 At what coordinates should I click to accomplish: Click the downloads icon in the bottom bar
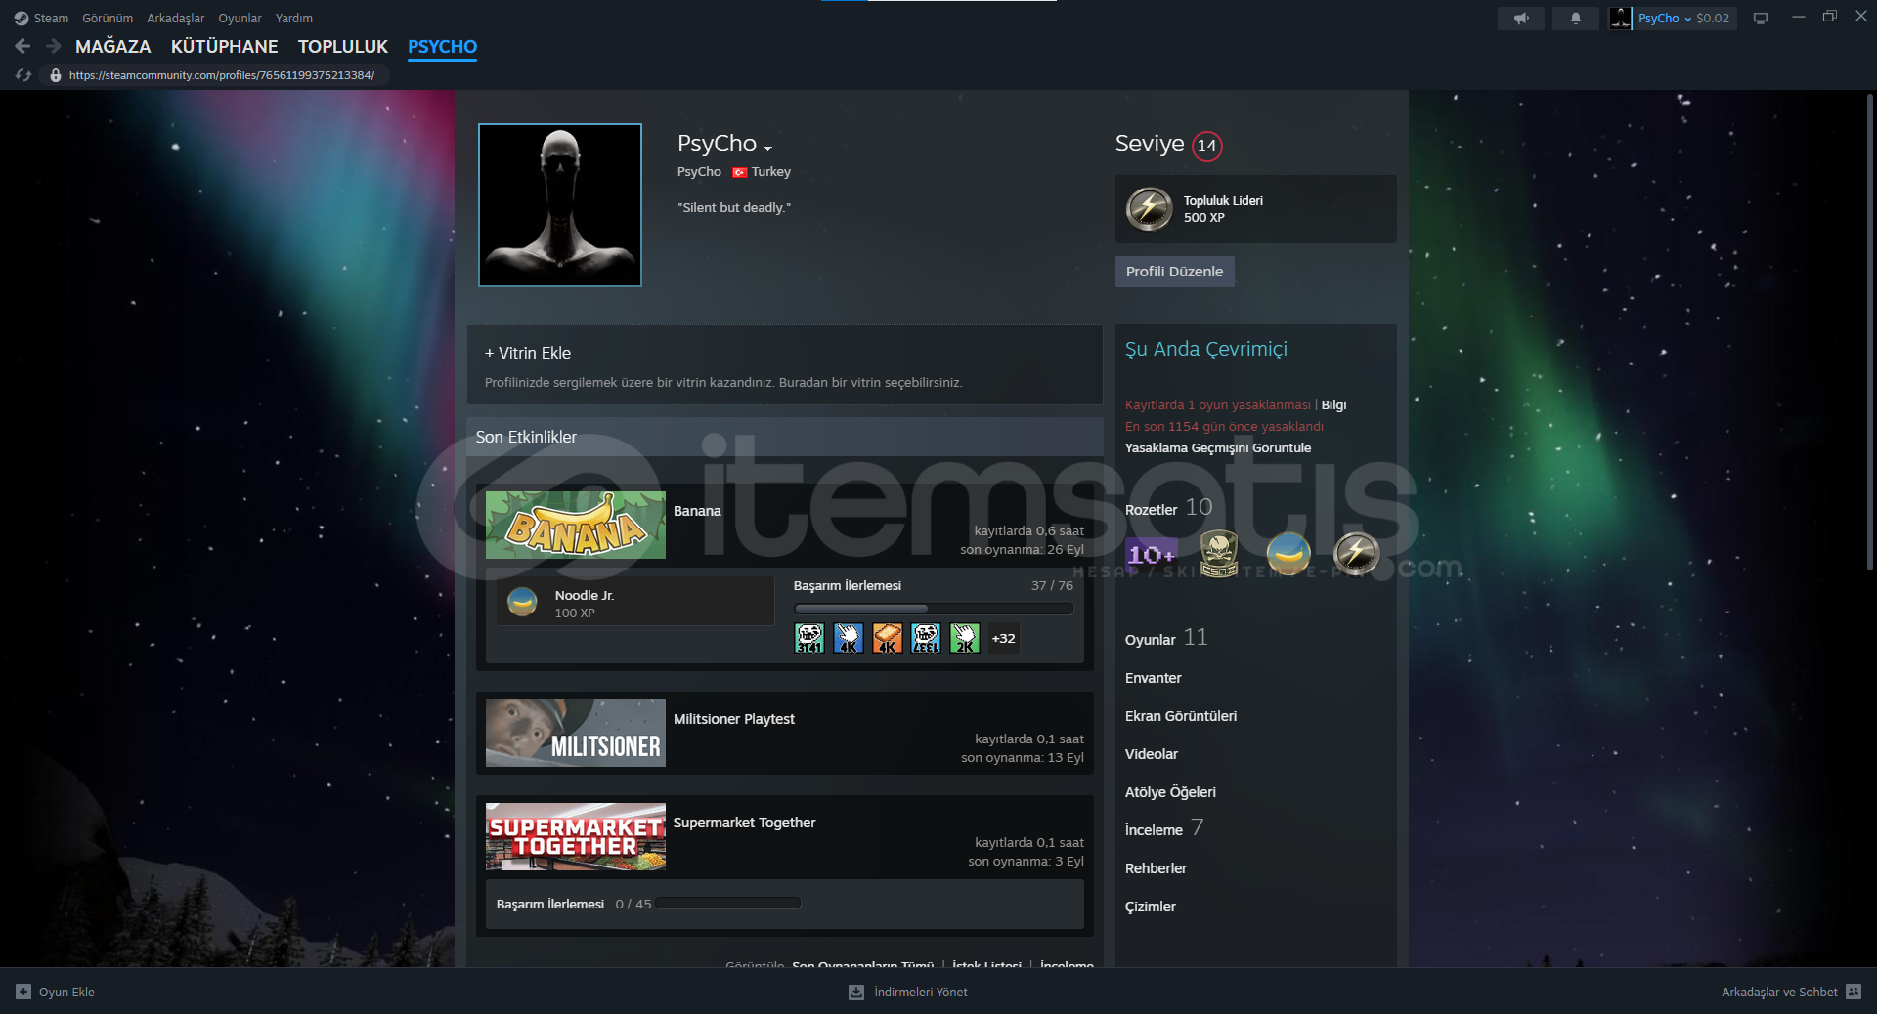[x=856, y=992]
